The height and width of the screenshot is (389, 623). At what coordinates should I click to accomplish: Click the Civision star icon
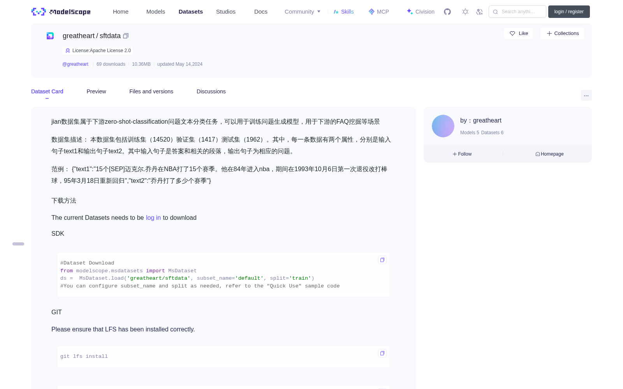pos(410,12)
